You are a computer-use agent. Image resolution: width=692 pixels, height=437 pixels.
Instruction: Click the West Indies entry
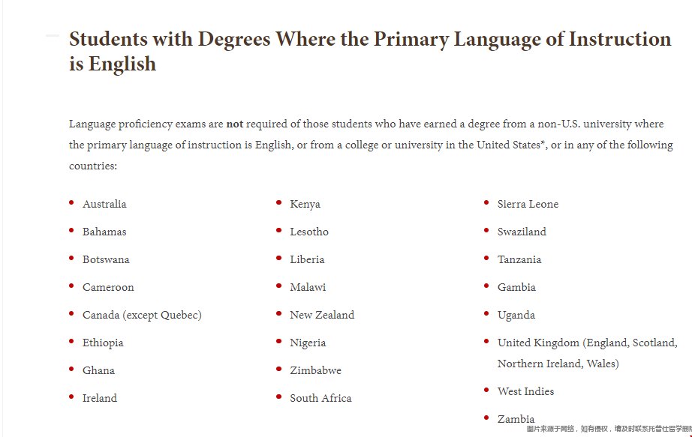tap(525, 391)
